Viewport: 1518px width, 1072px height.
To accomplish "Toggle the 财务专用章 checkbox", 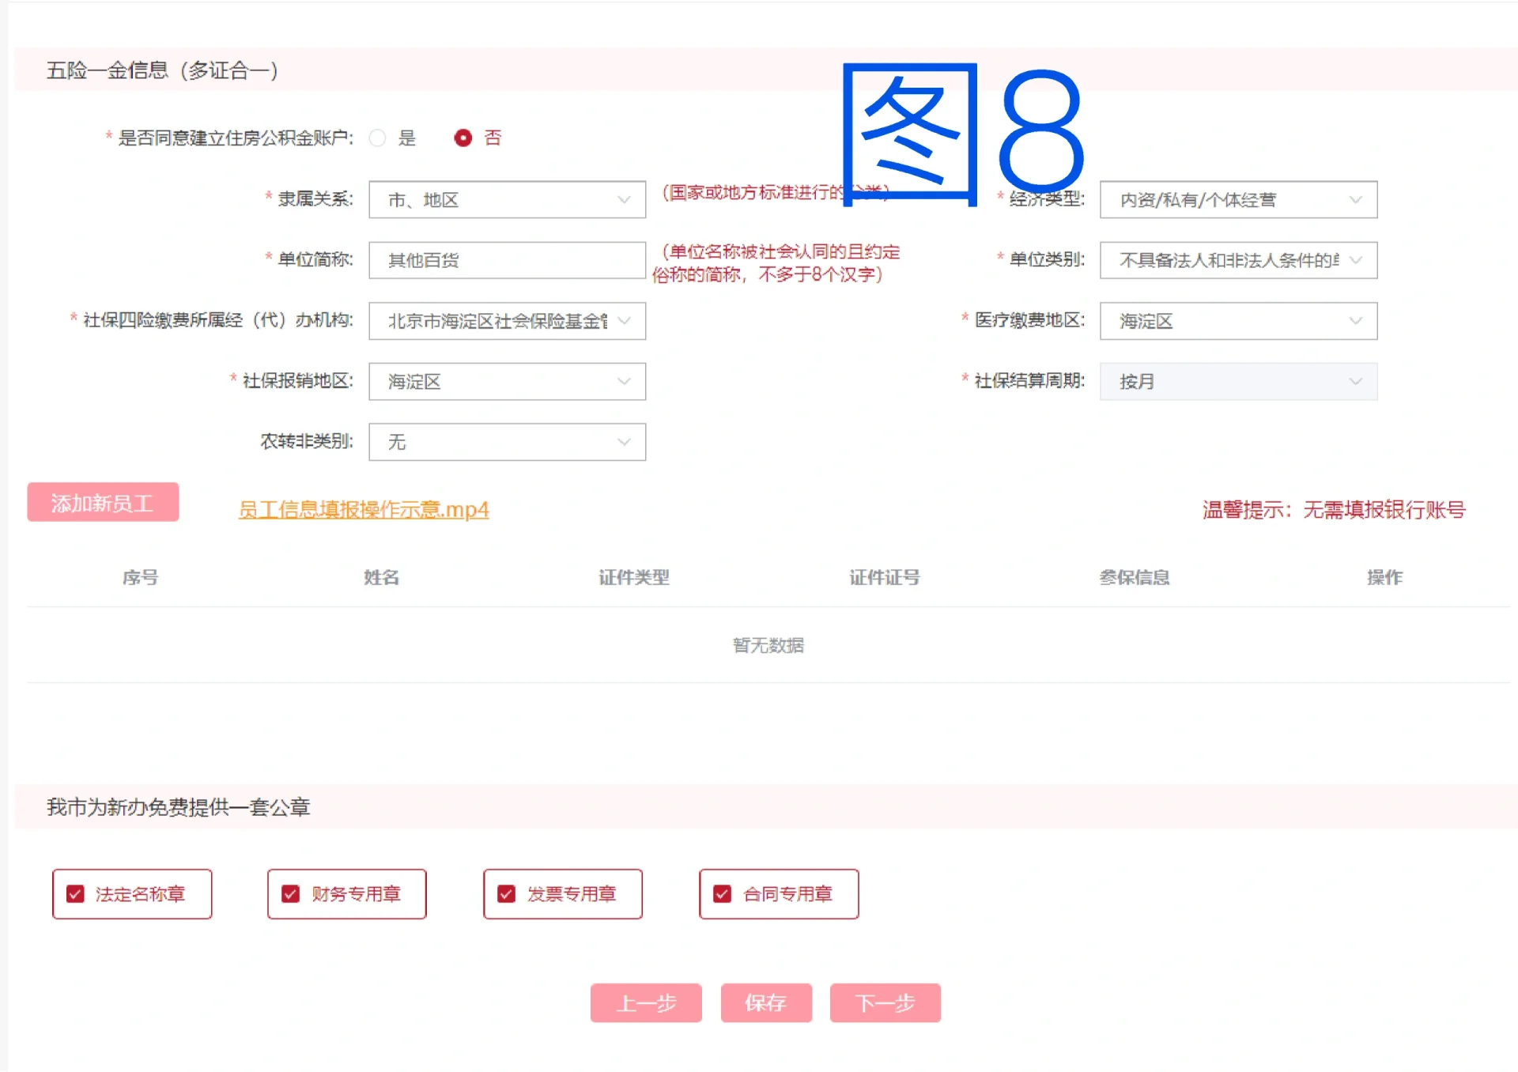I will 291,894.
